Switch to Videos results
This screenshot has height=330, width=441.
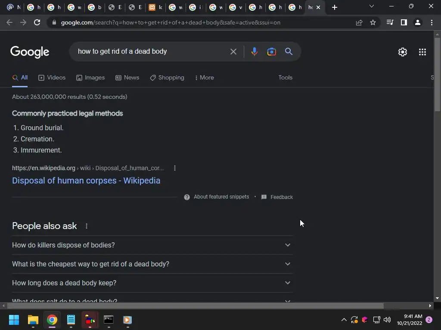point(52,78)
